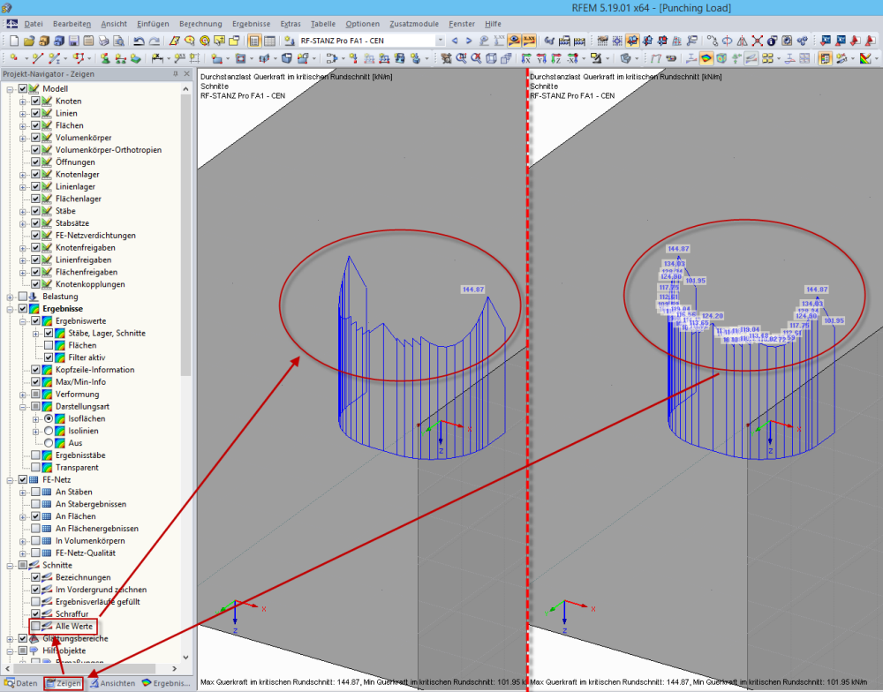Switch to the Ansichten navigator tab
Image resolution: width=883 pixels, height=692 pixels.
[x=113, y=683]
